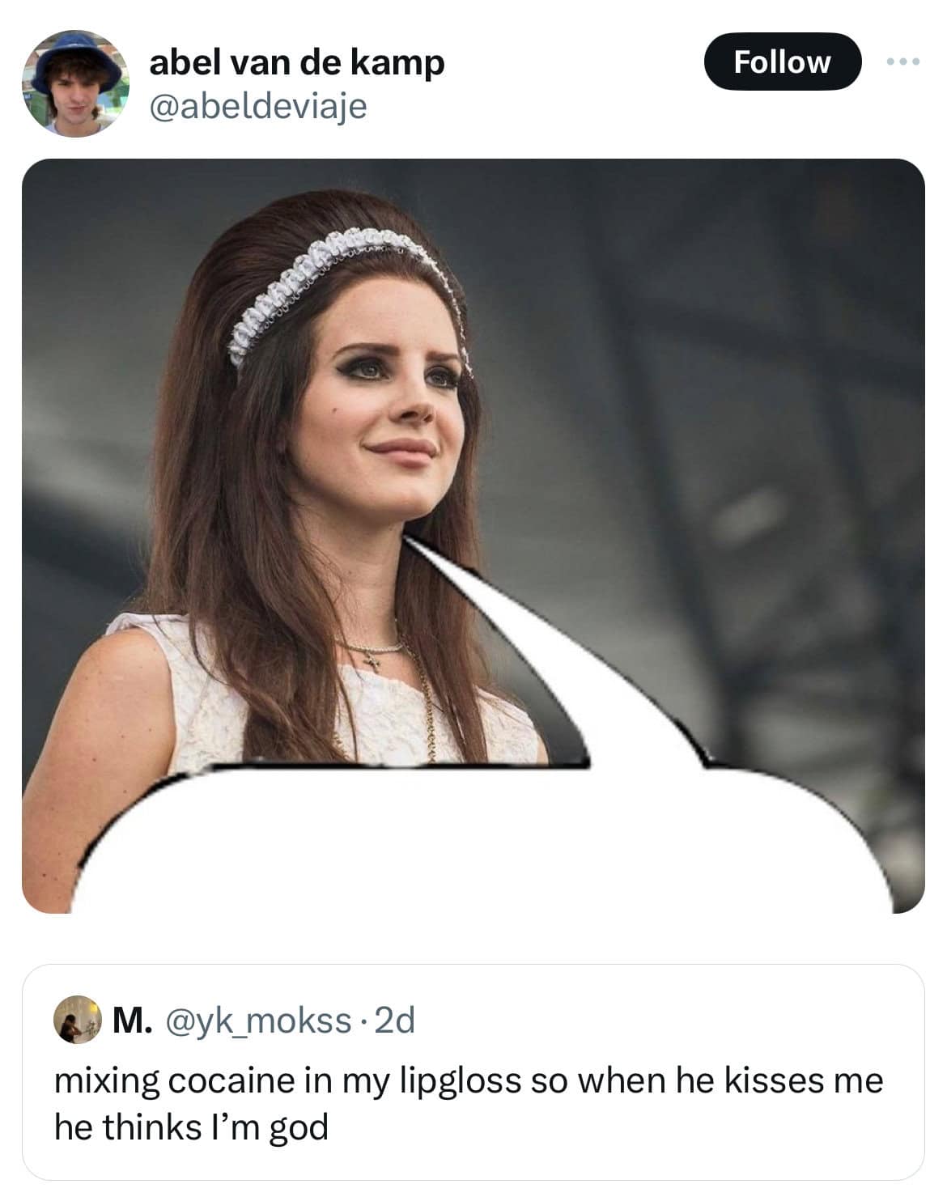The height and width of the screenshot is (1201, 947).
Task: Click the black Follow button
Action: tap(781, 62)
